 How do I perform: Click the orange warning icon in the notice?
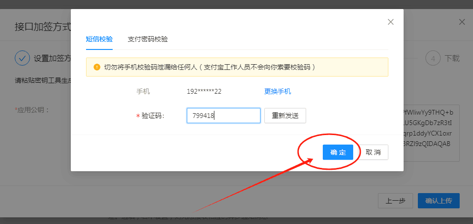[x=97, y=67]
